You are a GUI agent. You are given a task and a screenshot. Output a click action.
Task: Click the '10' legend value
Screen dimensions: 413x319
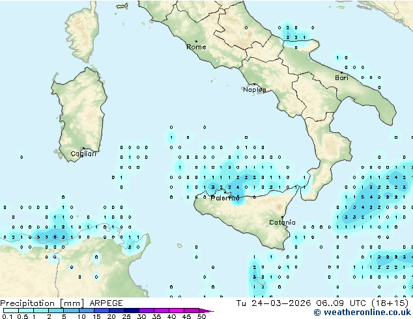coord(81,316)
